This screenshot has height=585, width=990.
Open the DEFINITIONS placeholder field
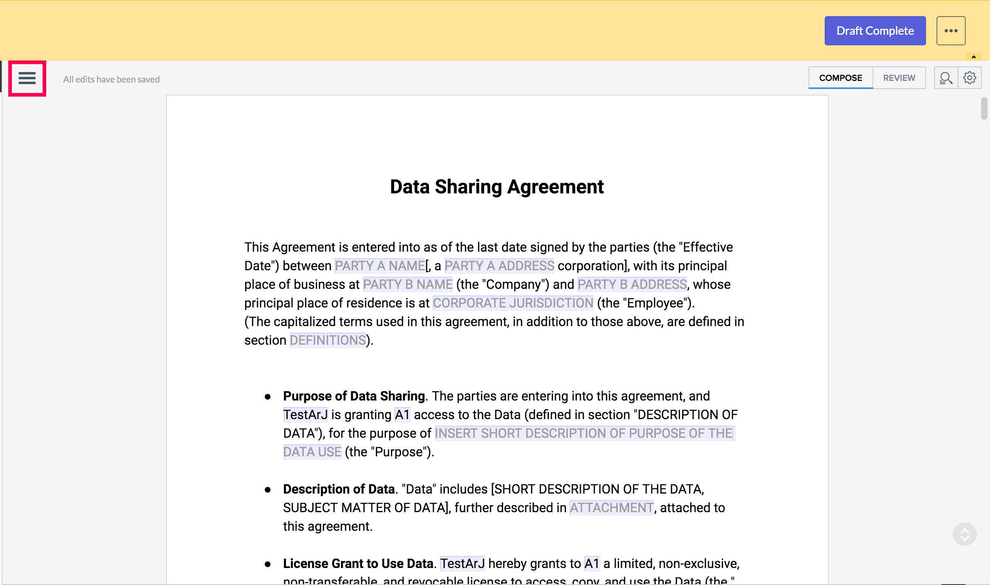[x=327, y=340]
